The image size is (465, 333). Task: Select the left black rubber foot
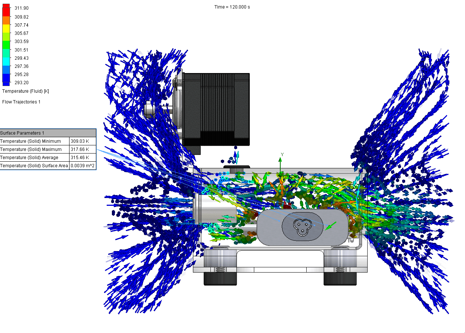point(220,279)
